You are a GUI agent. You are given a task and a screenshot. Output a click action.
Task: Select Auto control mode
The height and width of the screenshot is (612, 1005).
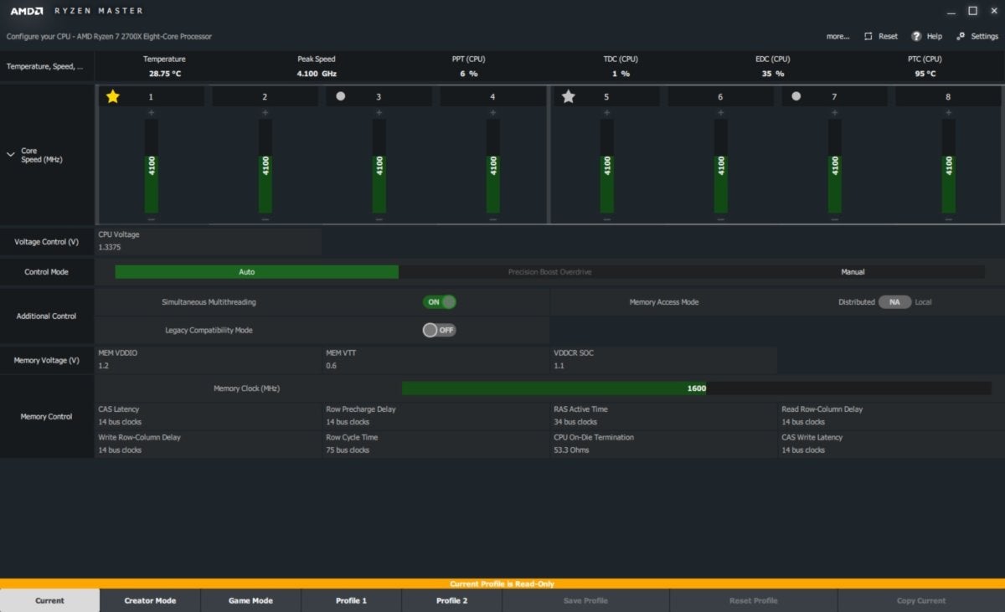[x=257, y=272]
